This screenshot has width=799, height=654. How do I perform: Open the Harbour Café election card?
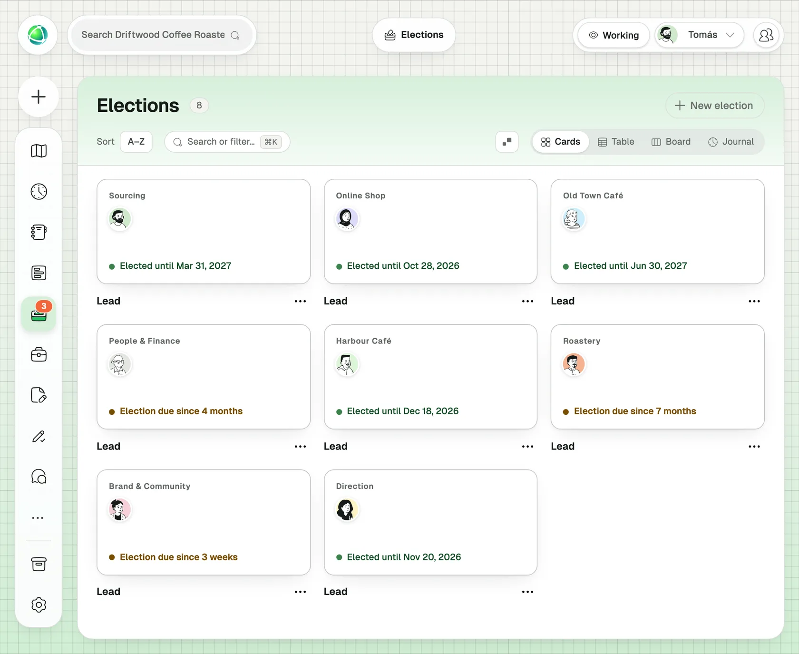[x=430, y=377]
